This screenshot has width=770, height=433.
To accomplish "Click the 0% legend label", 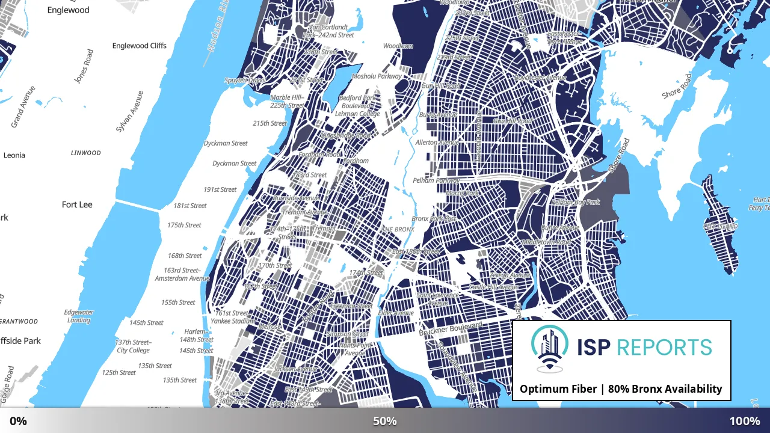I will [18, 421].
